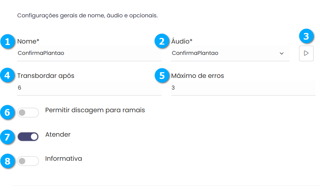
Task: Click numbered badge 1 beside Nome
Action: tap(7, 41)
